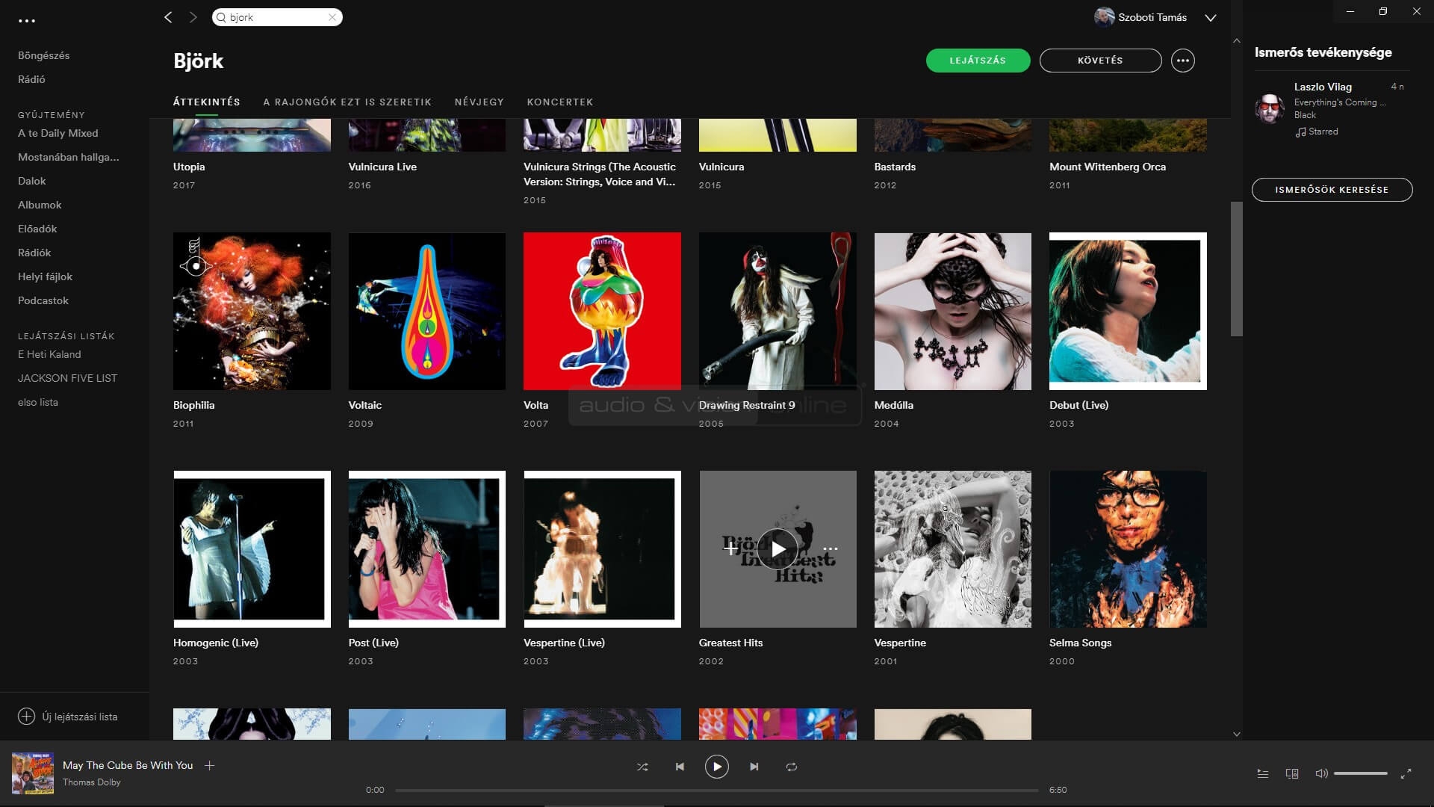The width and height of the screenshot is (1434, 807).
Task: Open Szoboti Tamás profile
Action: pos(1140,17)
